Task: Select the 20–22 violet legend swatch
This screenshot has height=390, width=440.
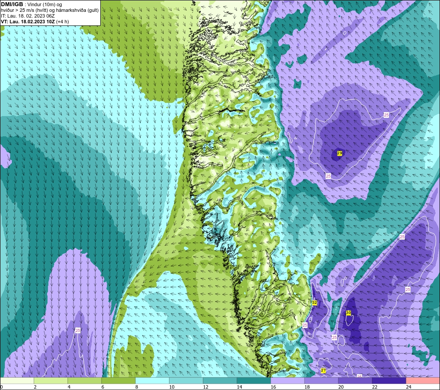Action: pyautogui.click(x=355, y=380)
